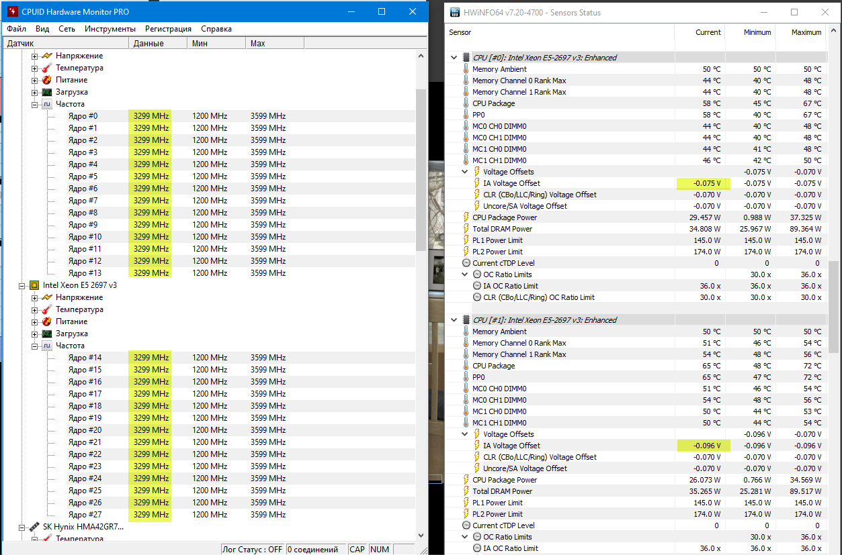Click the Датчик column header
The width and height of the screenshot is (842, 555).
[65, 43]
